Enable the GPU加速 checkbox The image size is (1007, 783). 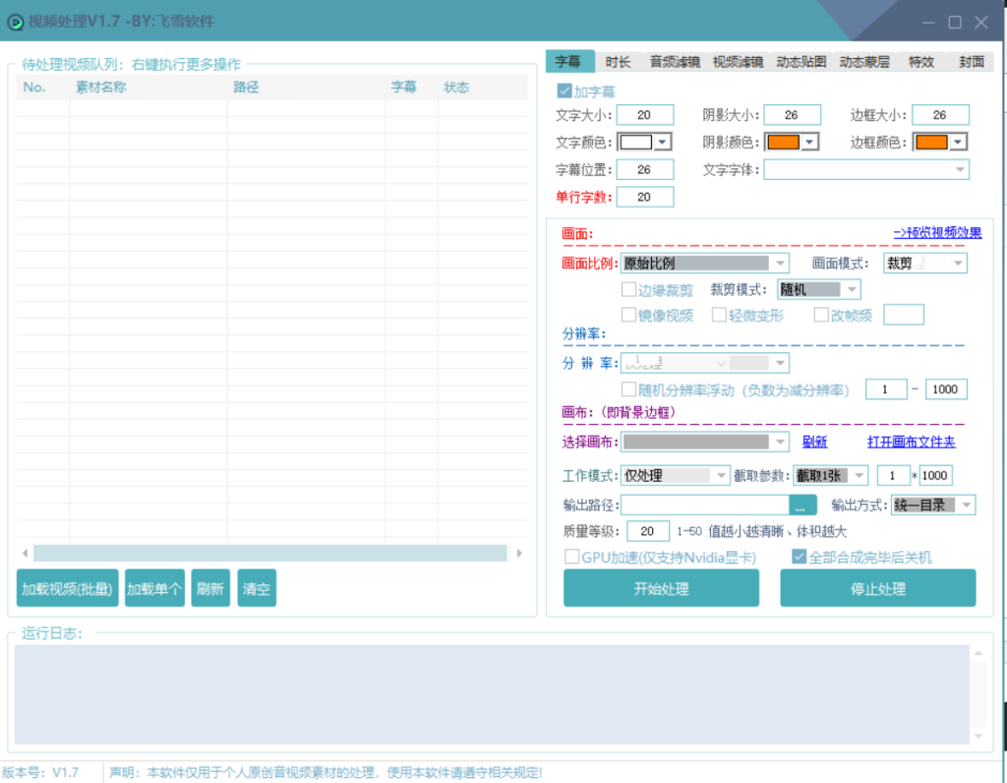click(x=571, y=558)
